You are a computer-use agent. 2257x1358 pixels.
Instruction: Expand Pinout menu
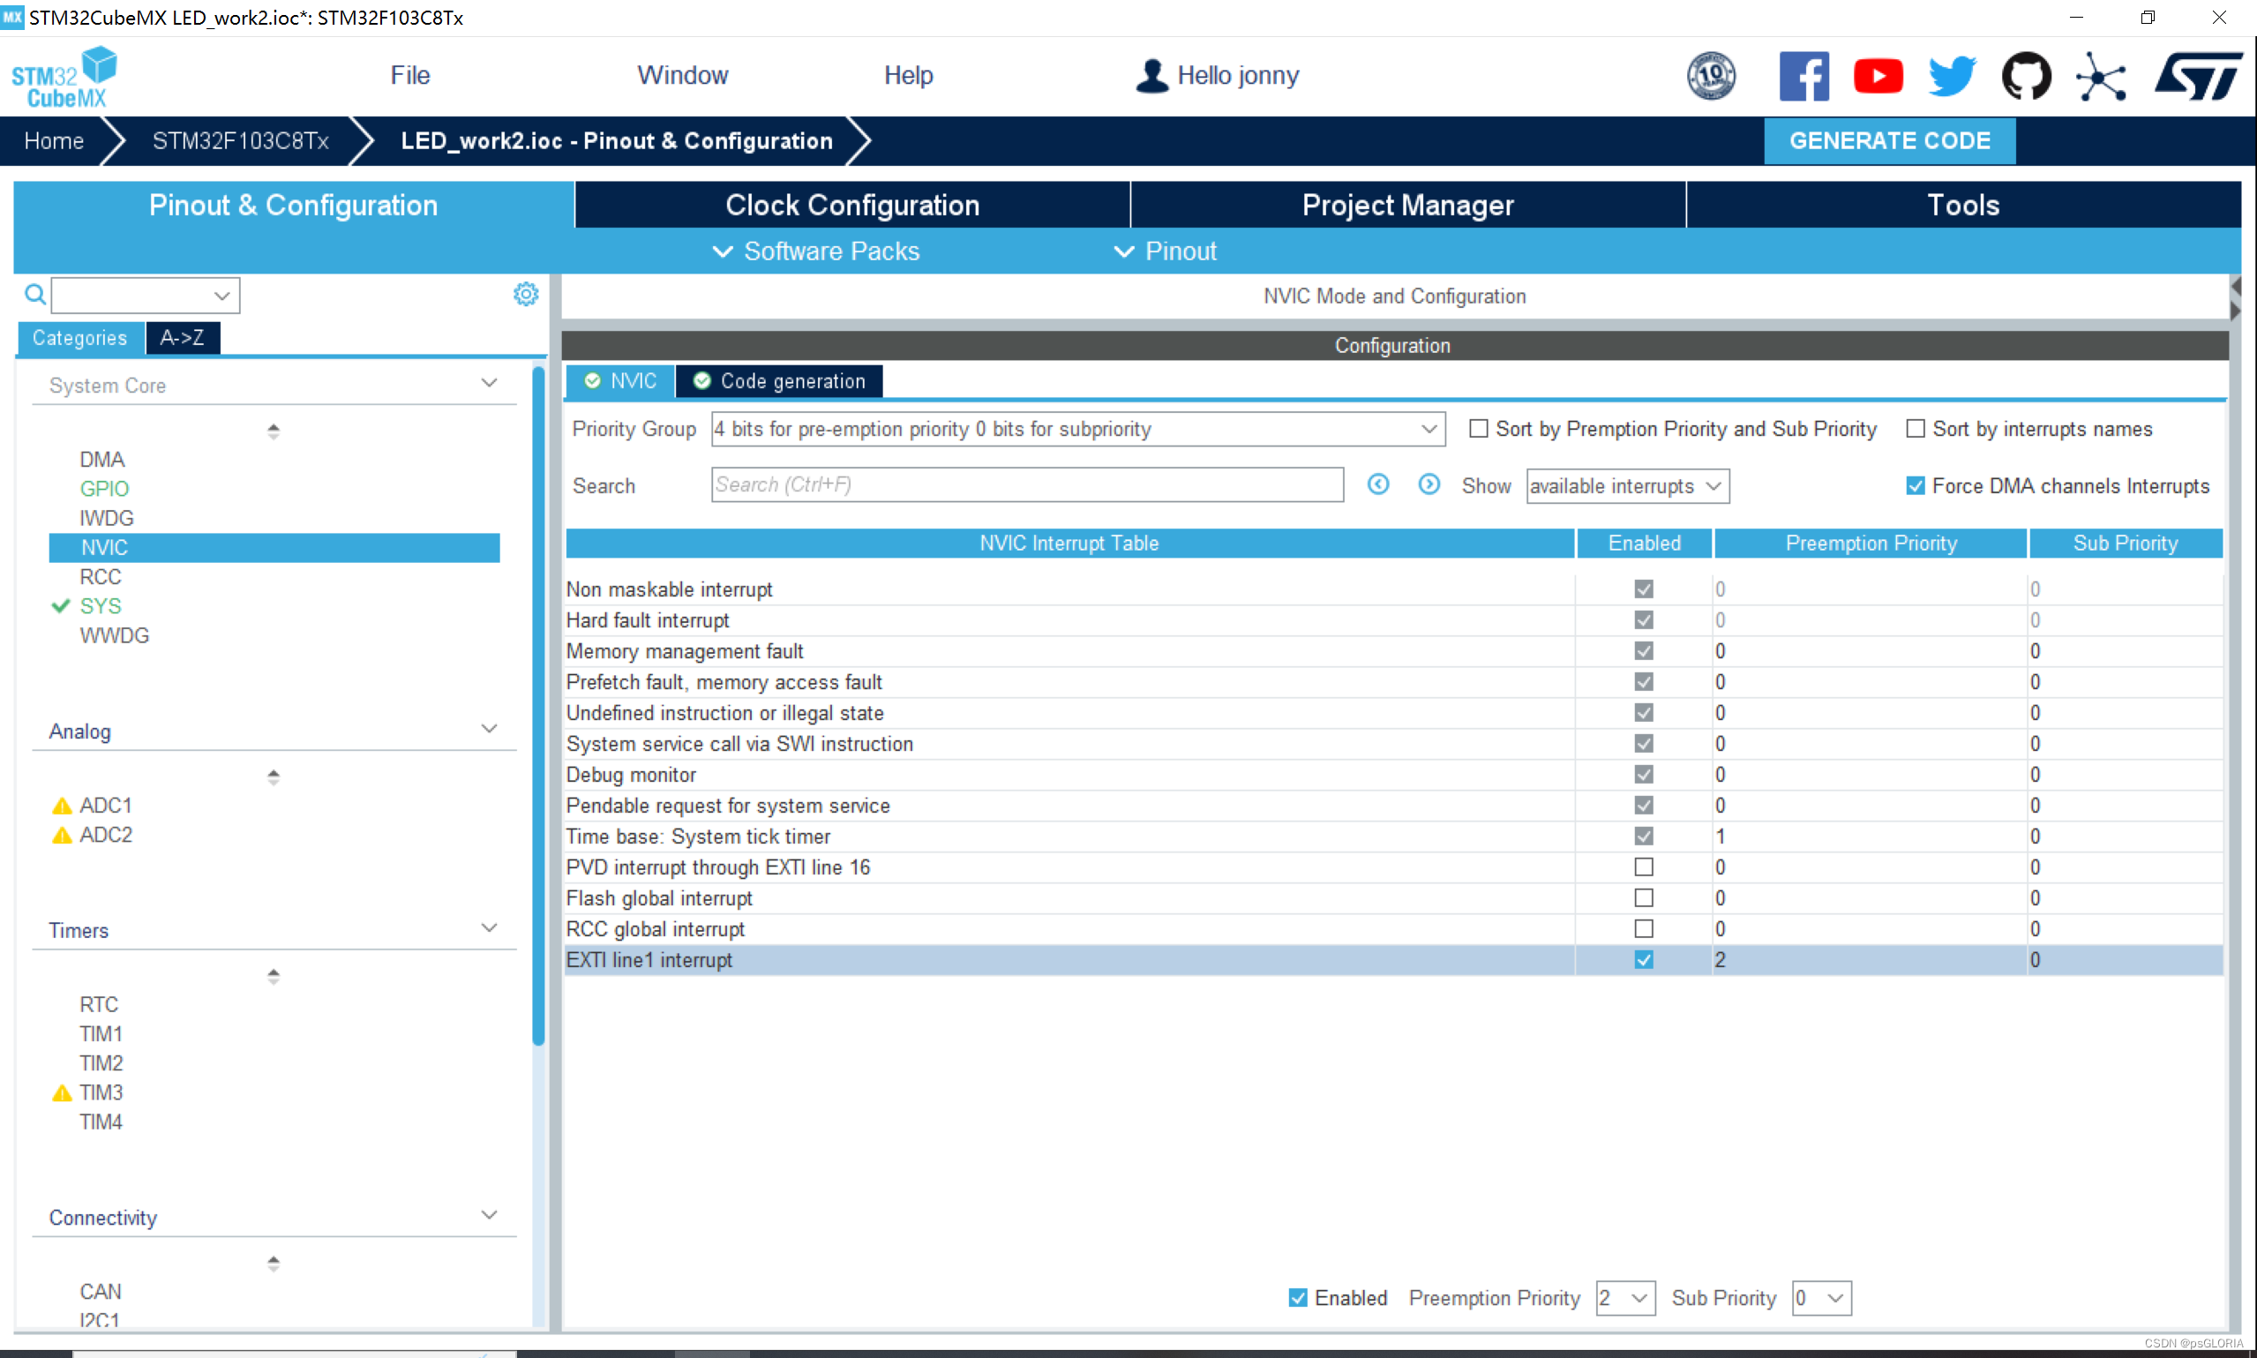pos(1166,251)
